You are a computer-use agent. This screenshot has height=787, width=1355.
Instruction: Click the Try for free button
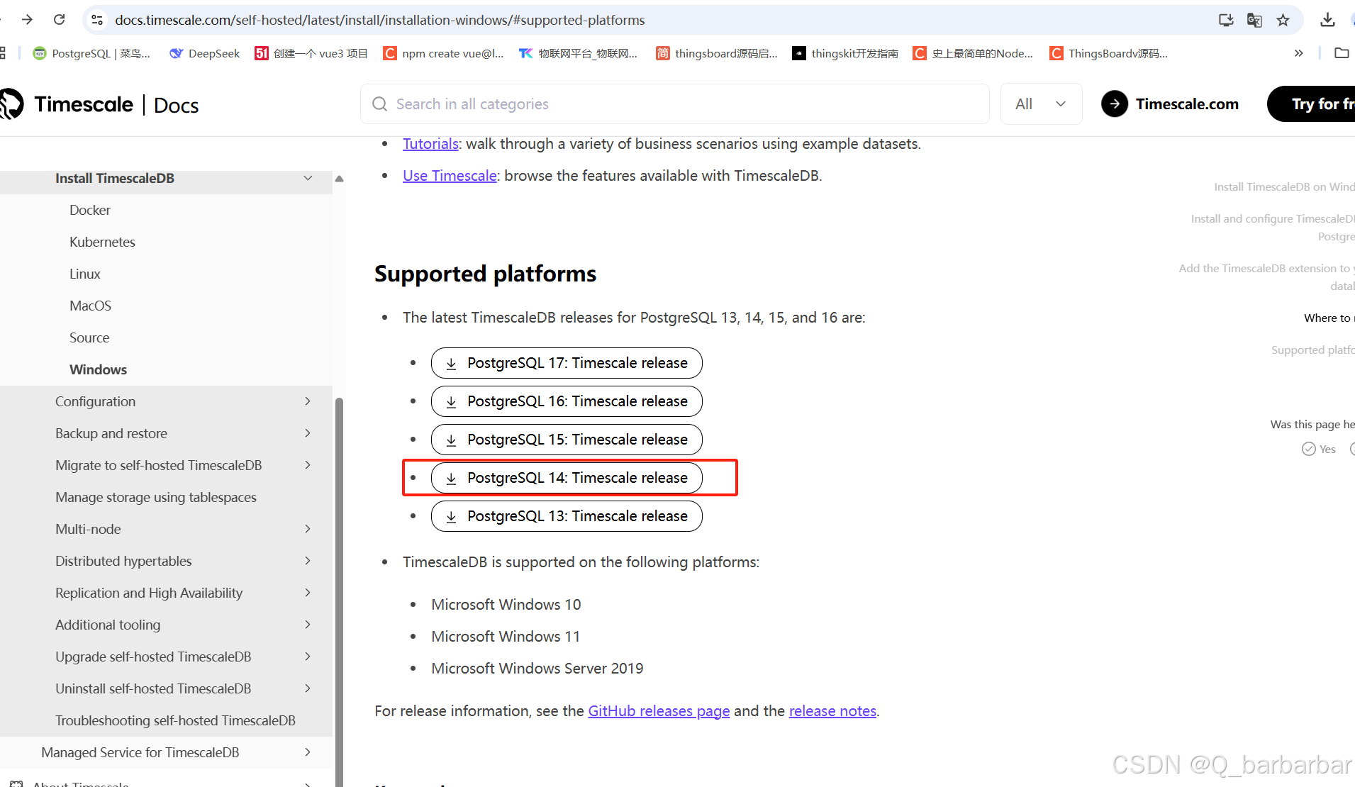tap(1311, 104)
